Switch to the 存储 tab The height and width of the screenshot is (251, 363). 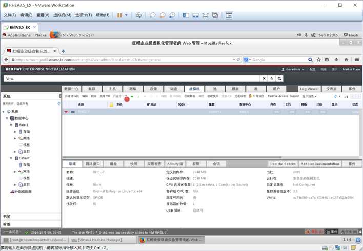[x=153, y=89]
